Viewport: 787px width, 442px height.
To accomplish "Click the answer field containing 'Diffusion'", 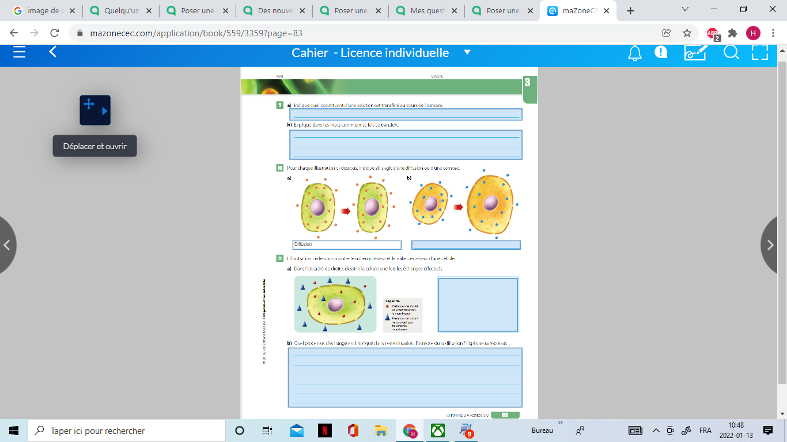I will click(347, 245).
